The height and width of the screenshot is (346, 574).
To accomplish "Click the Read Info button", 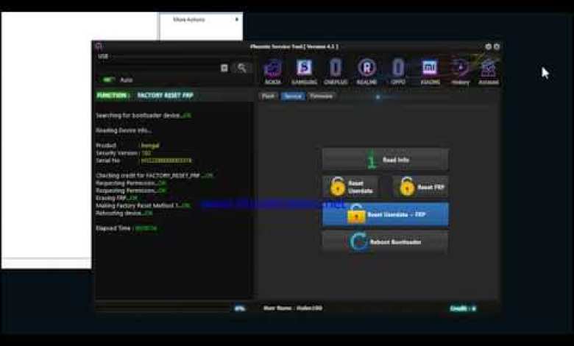I will [x=385, y=160].
